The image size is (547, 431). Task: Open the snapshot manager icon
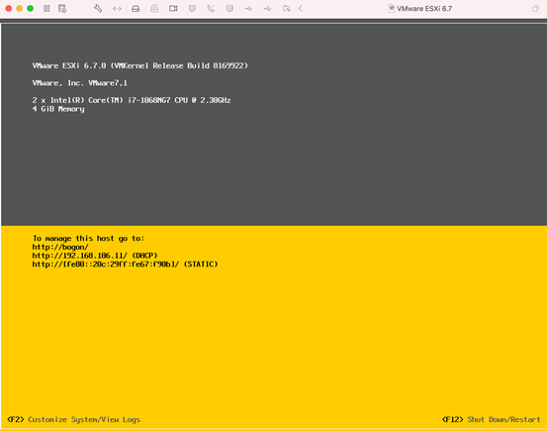click(62, 8)
